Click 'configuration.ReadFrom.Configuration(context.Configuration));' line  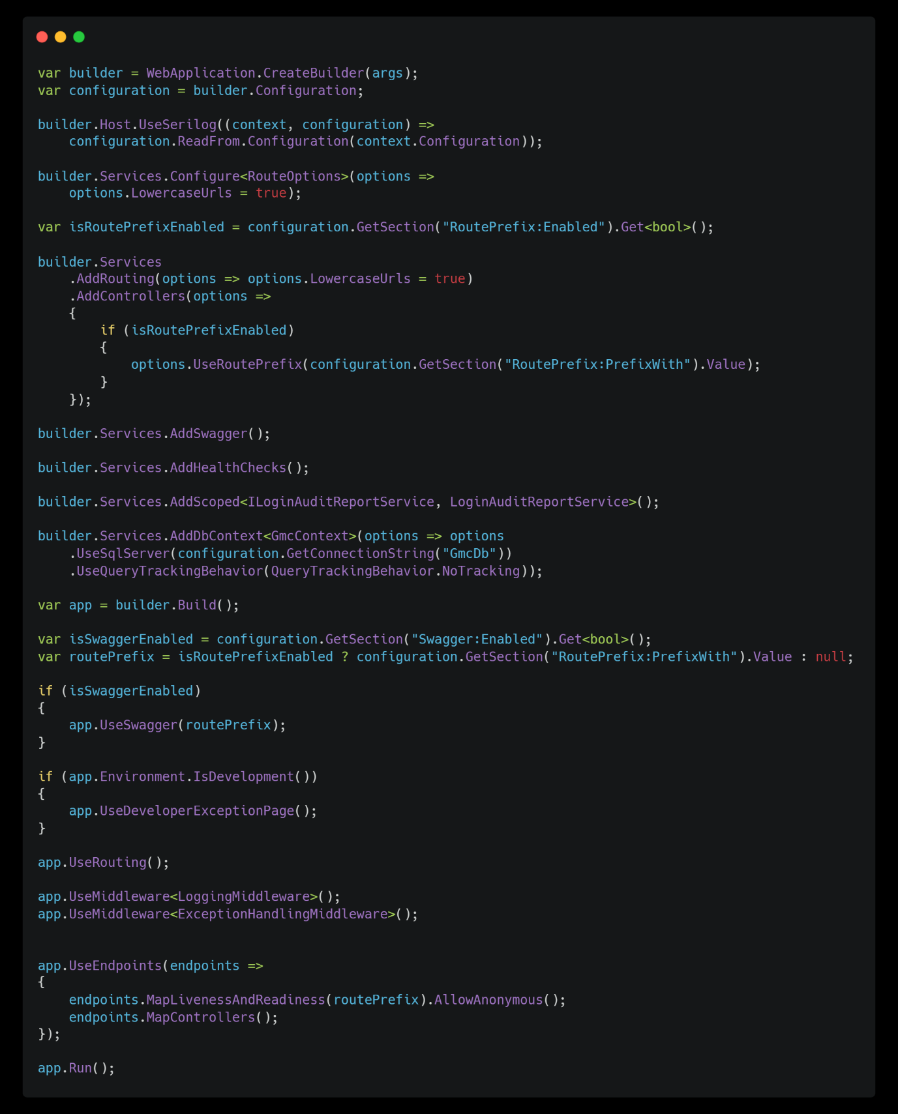[306, 141]
